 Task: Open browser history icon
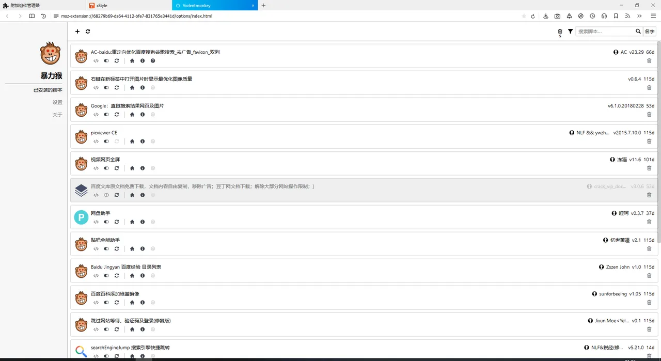pyautogui.click(x=44, y=16)
